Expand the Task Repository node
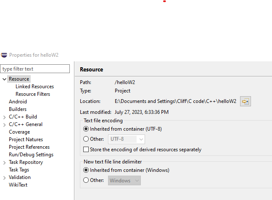The width and height of the screenshot is (272, 200). point(5,163)
